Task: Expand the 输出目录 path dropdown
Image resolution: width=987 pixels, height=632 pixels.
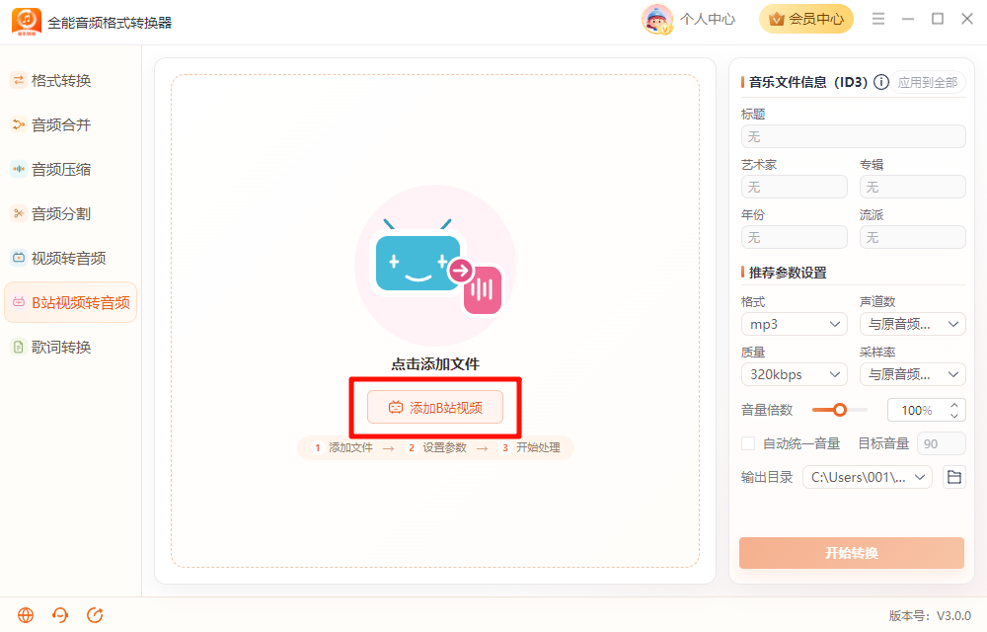Action: point(868,477)
